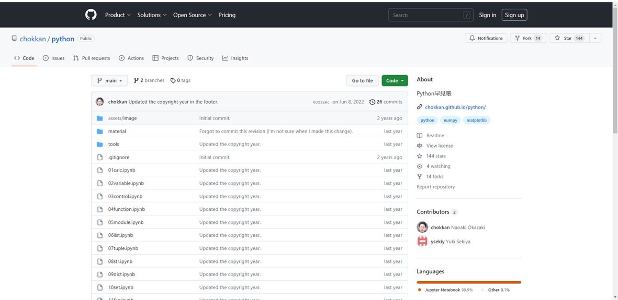This screenshot has height=300, width=618.
Task: Click the 07tuple.ipynb file icon
Action: [100, 248]
